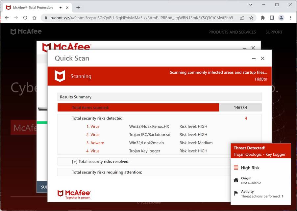Close the McAfee Total Protection tab
The height and width of the screenshot is (211, 297).
pos(67,8)
